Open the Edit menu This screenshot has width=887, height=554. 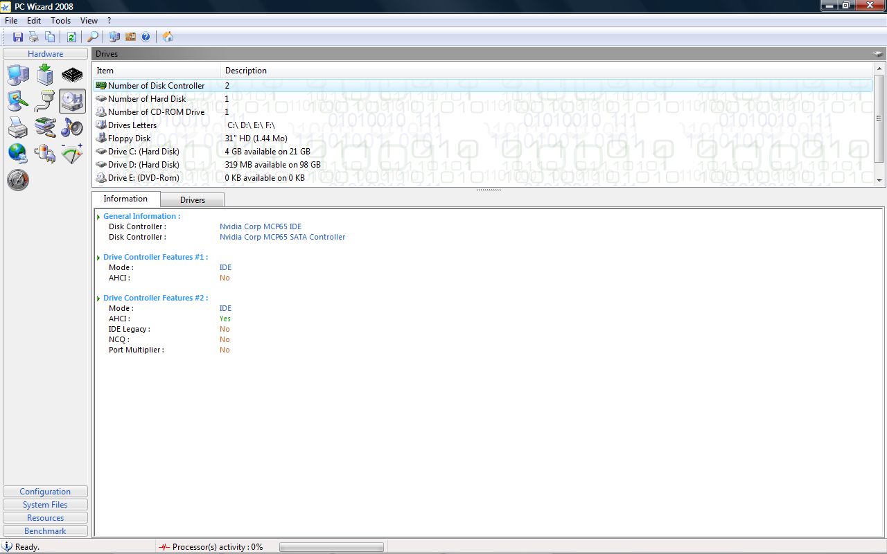pyautogui.click(x=34, y=21)
